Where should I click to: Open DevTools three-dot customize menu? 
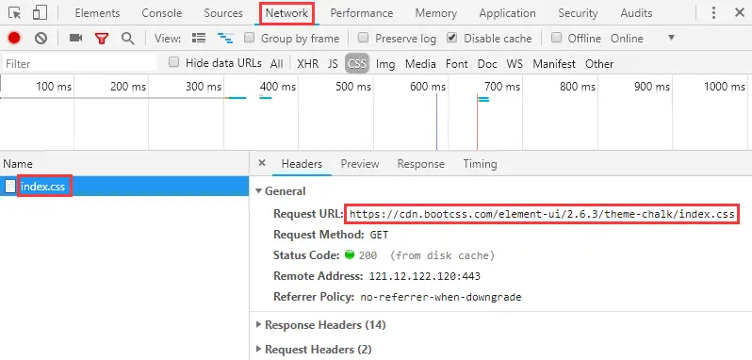pos(713,13)
